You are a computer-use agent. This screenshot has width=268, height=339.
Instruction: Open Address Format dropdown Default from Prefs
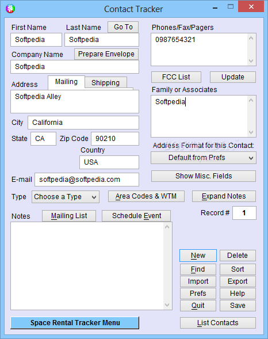pos(204,158)
